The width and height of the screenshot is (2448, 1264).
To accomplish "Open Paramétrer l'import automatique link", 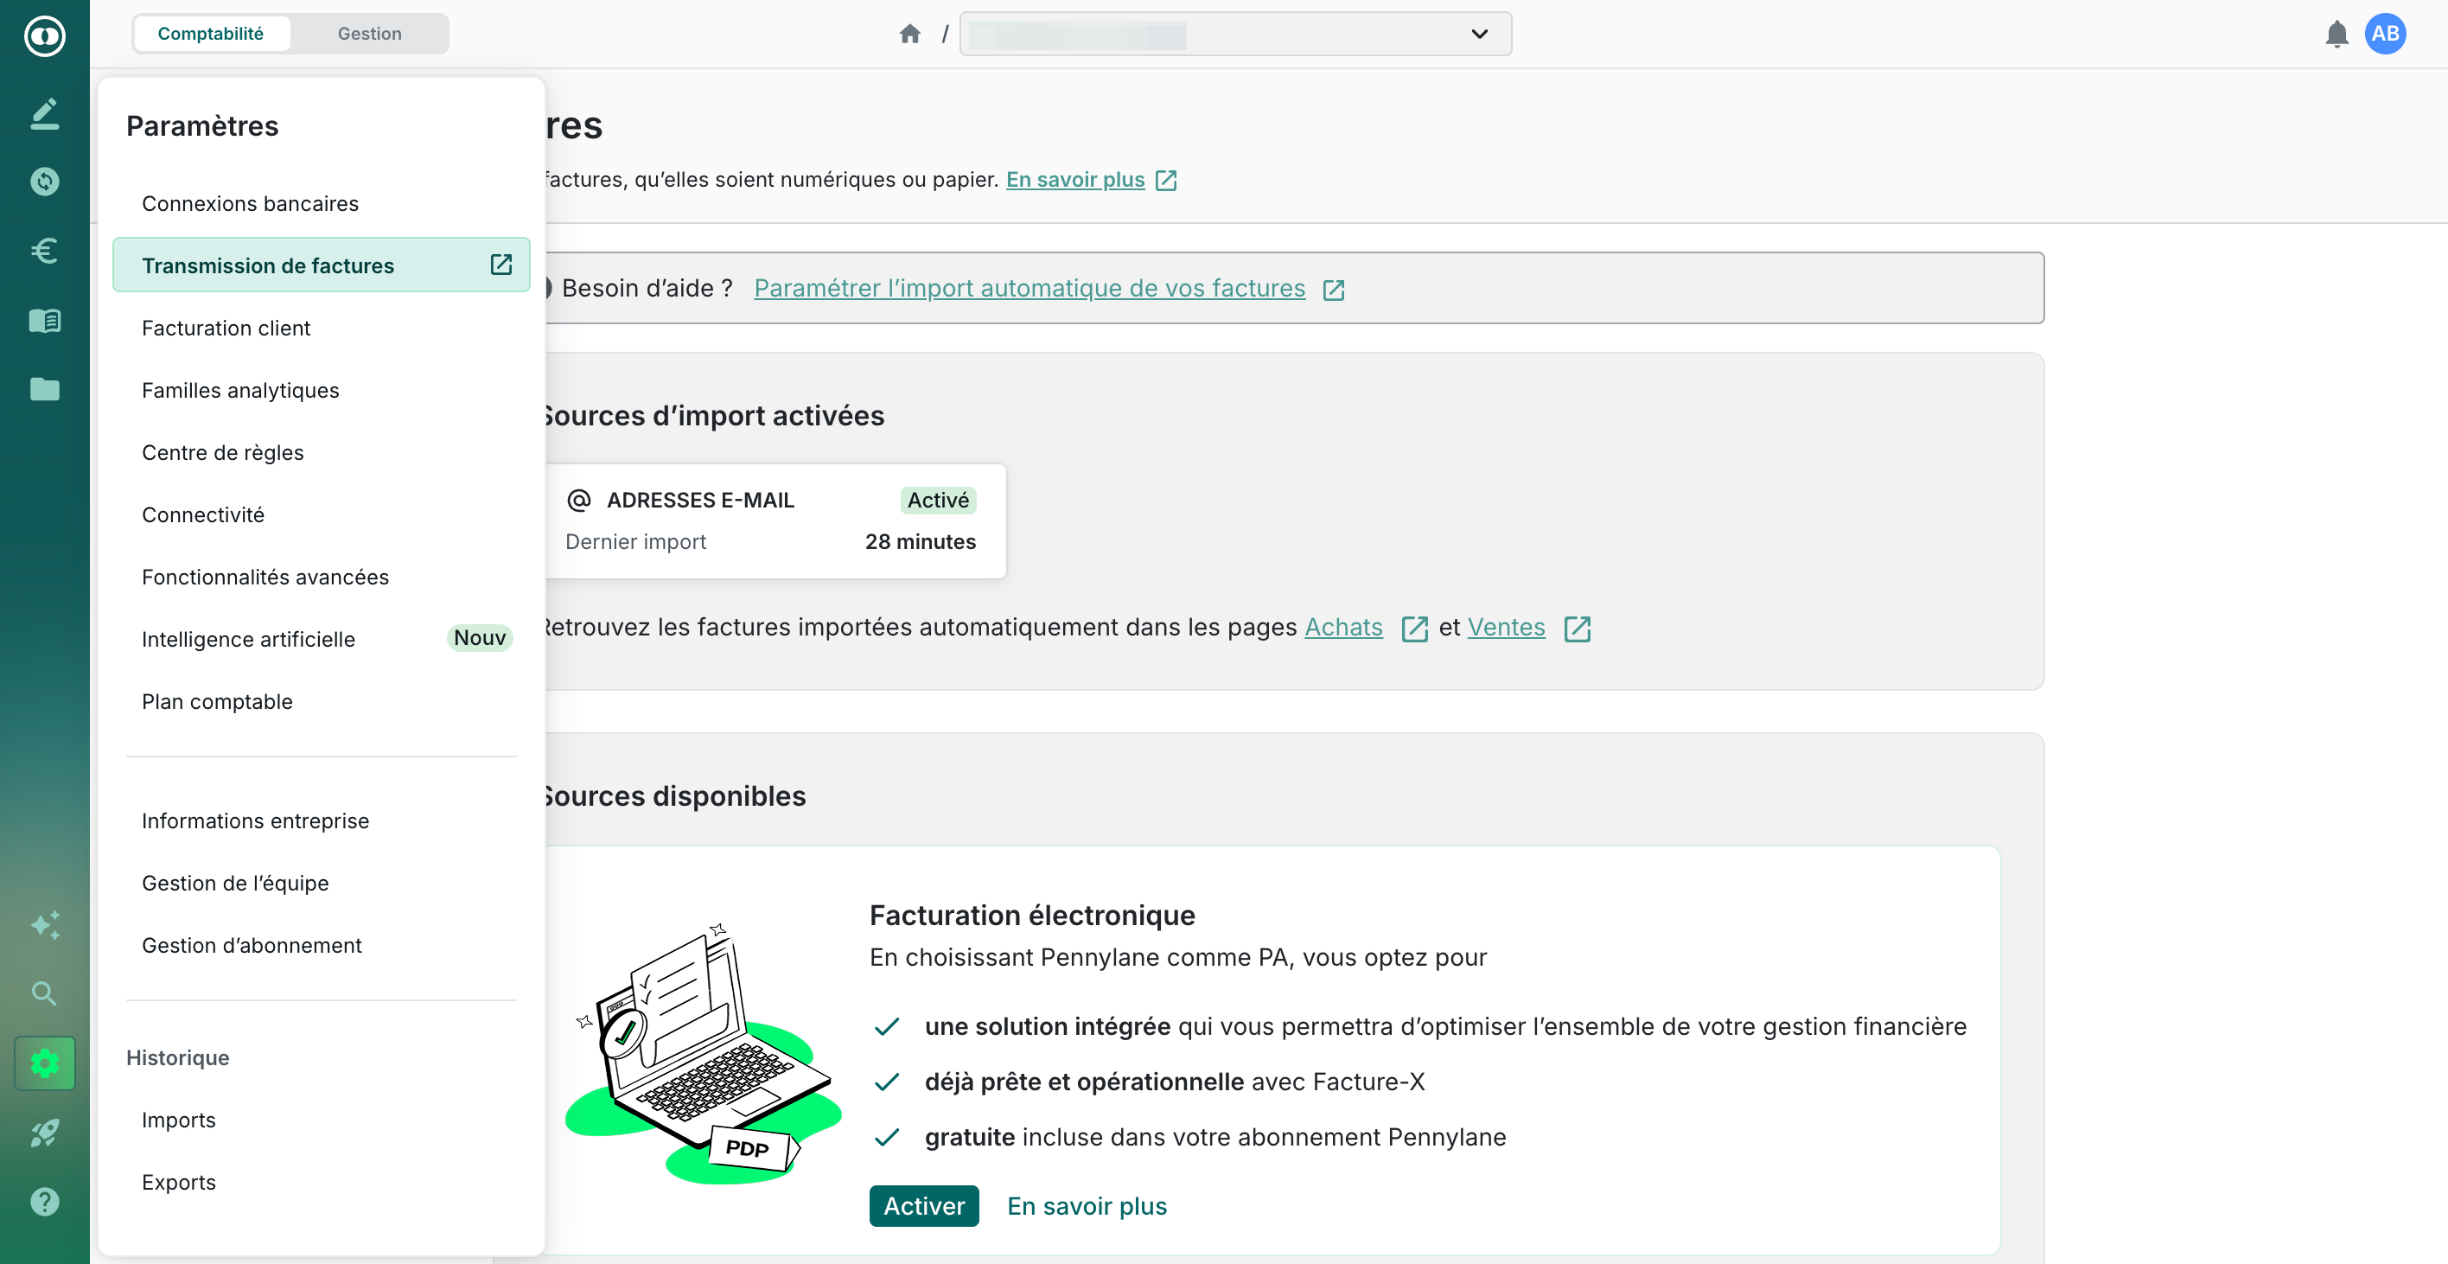I will (x=1030, y=288).
